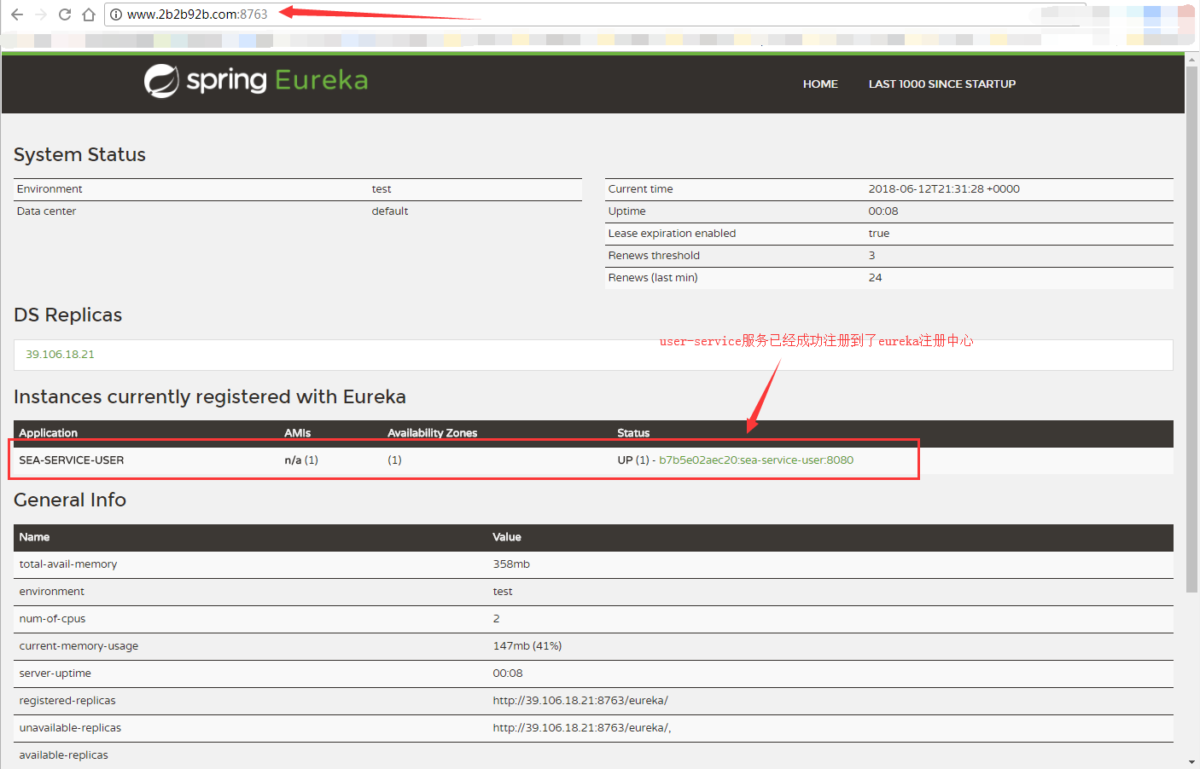View site info icon in address bar
The height and width of the screenshot is (769, 1200).
[116, 14]
